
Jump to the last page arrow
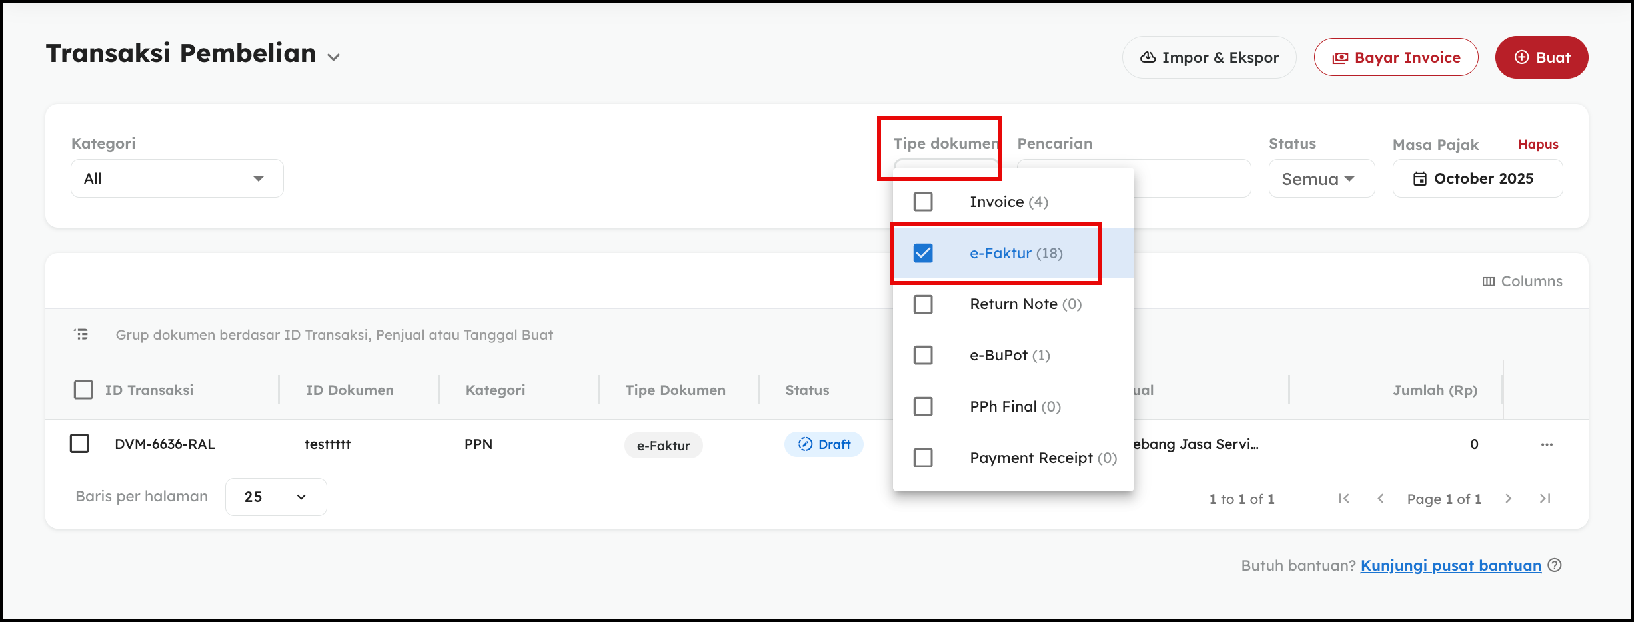(x=1545, y=499)
